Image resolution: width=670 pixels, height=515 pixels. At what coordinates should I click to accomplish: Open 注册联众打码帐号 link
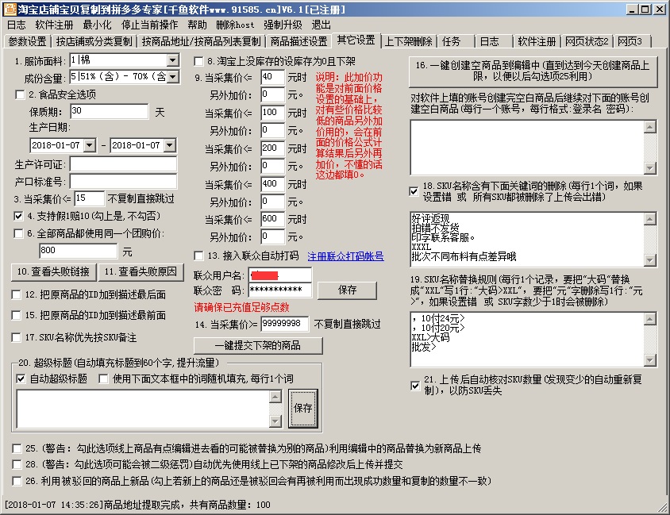click(345, 256)
